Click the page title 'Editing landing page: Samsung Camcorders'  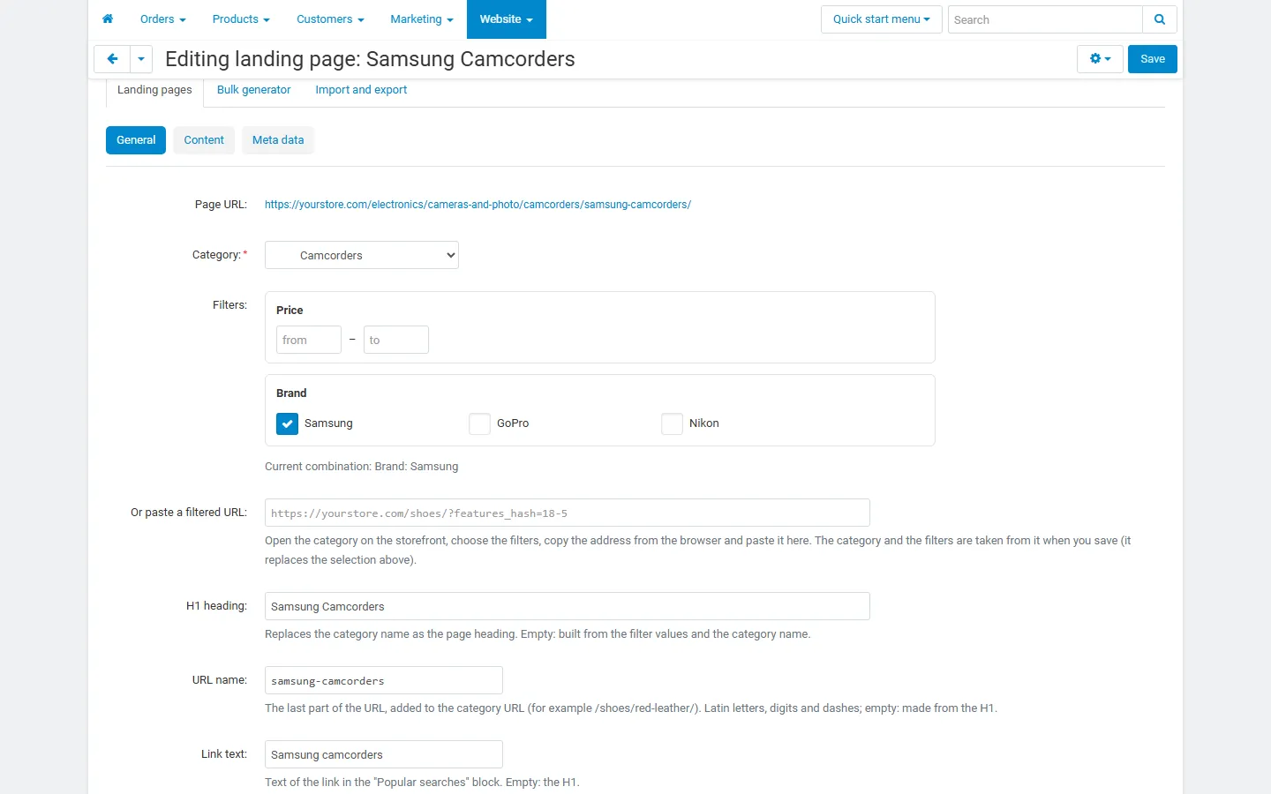(370, 59)
